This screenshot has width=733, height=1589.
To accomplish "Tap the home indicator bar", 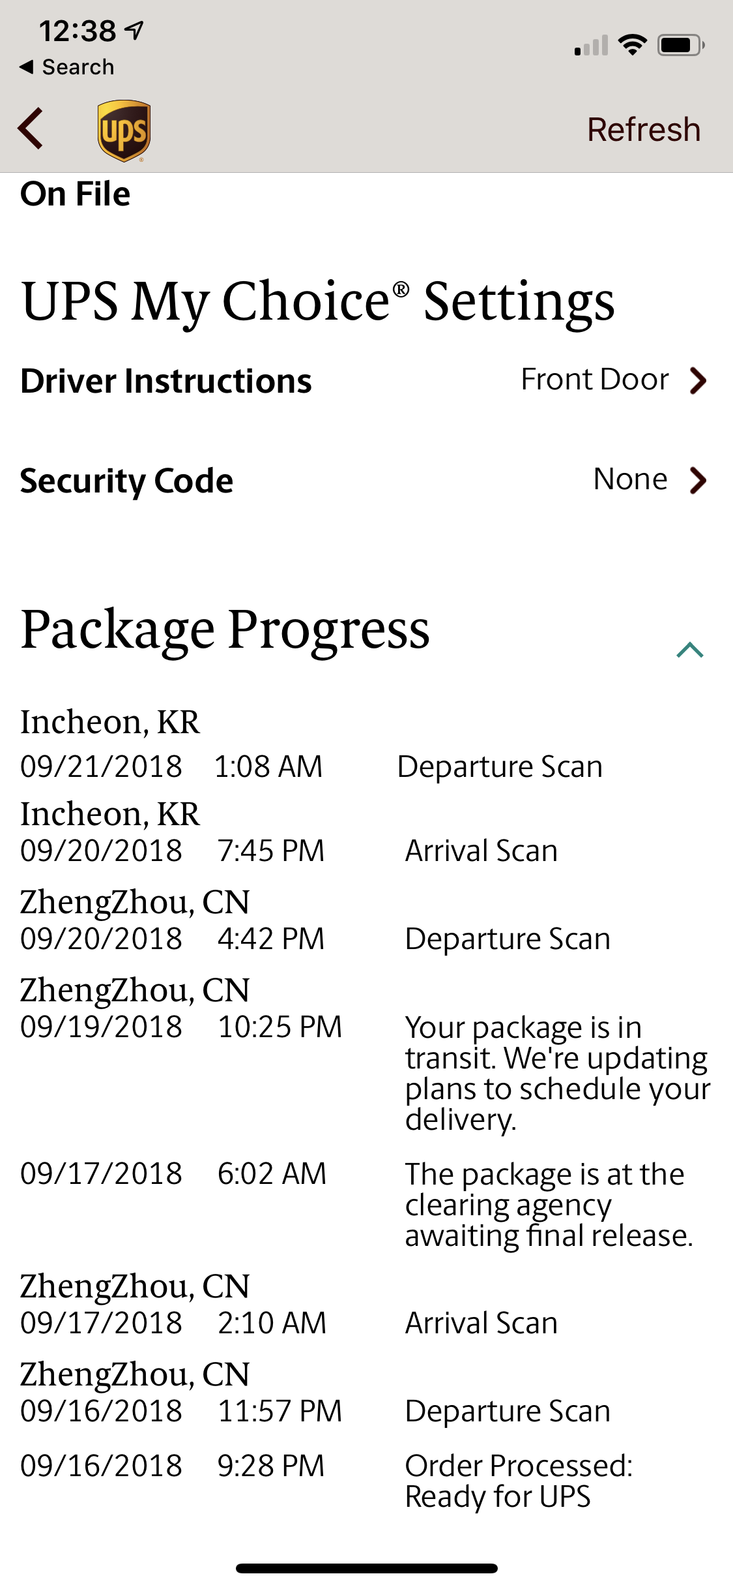I will (x=367, y=1568).
